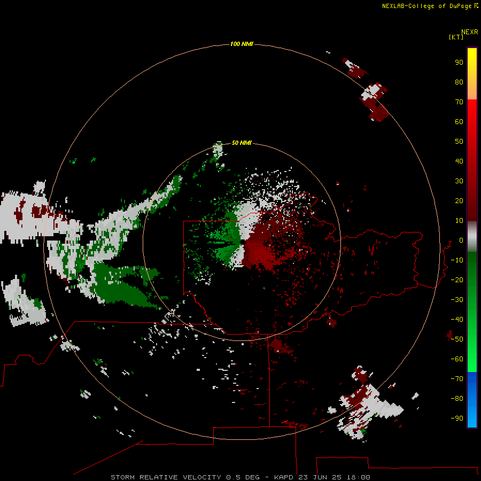Screen dimensions: 481x481
Task: Click the positive 20 scale value
Action: pos(459,200)
